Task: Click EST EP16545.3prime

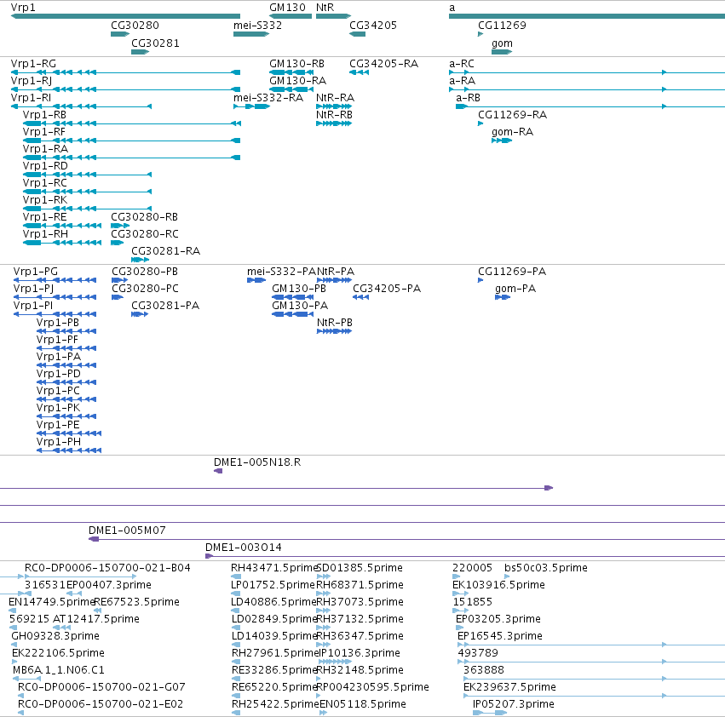Action: click(591, 645)
